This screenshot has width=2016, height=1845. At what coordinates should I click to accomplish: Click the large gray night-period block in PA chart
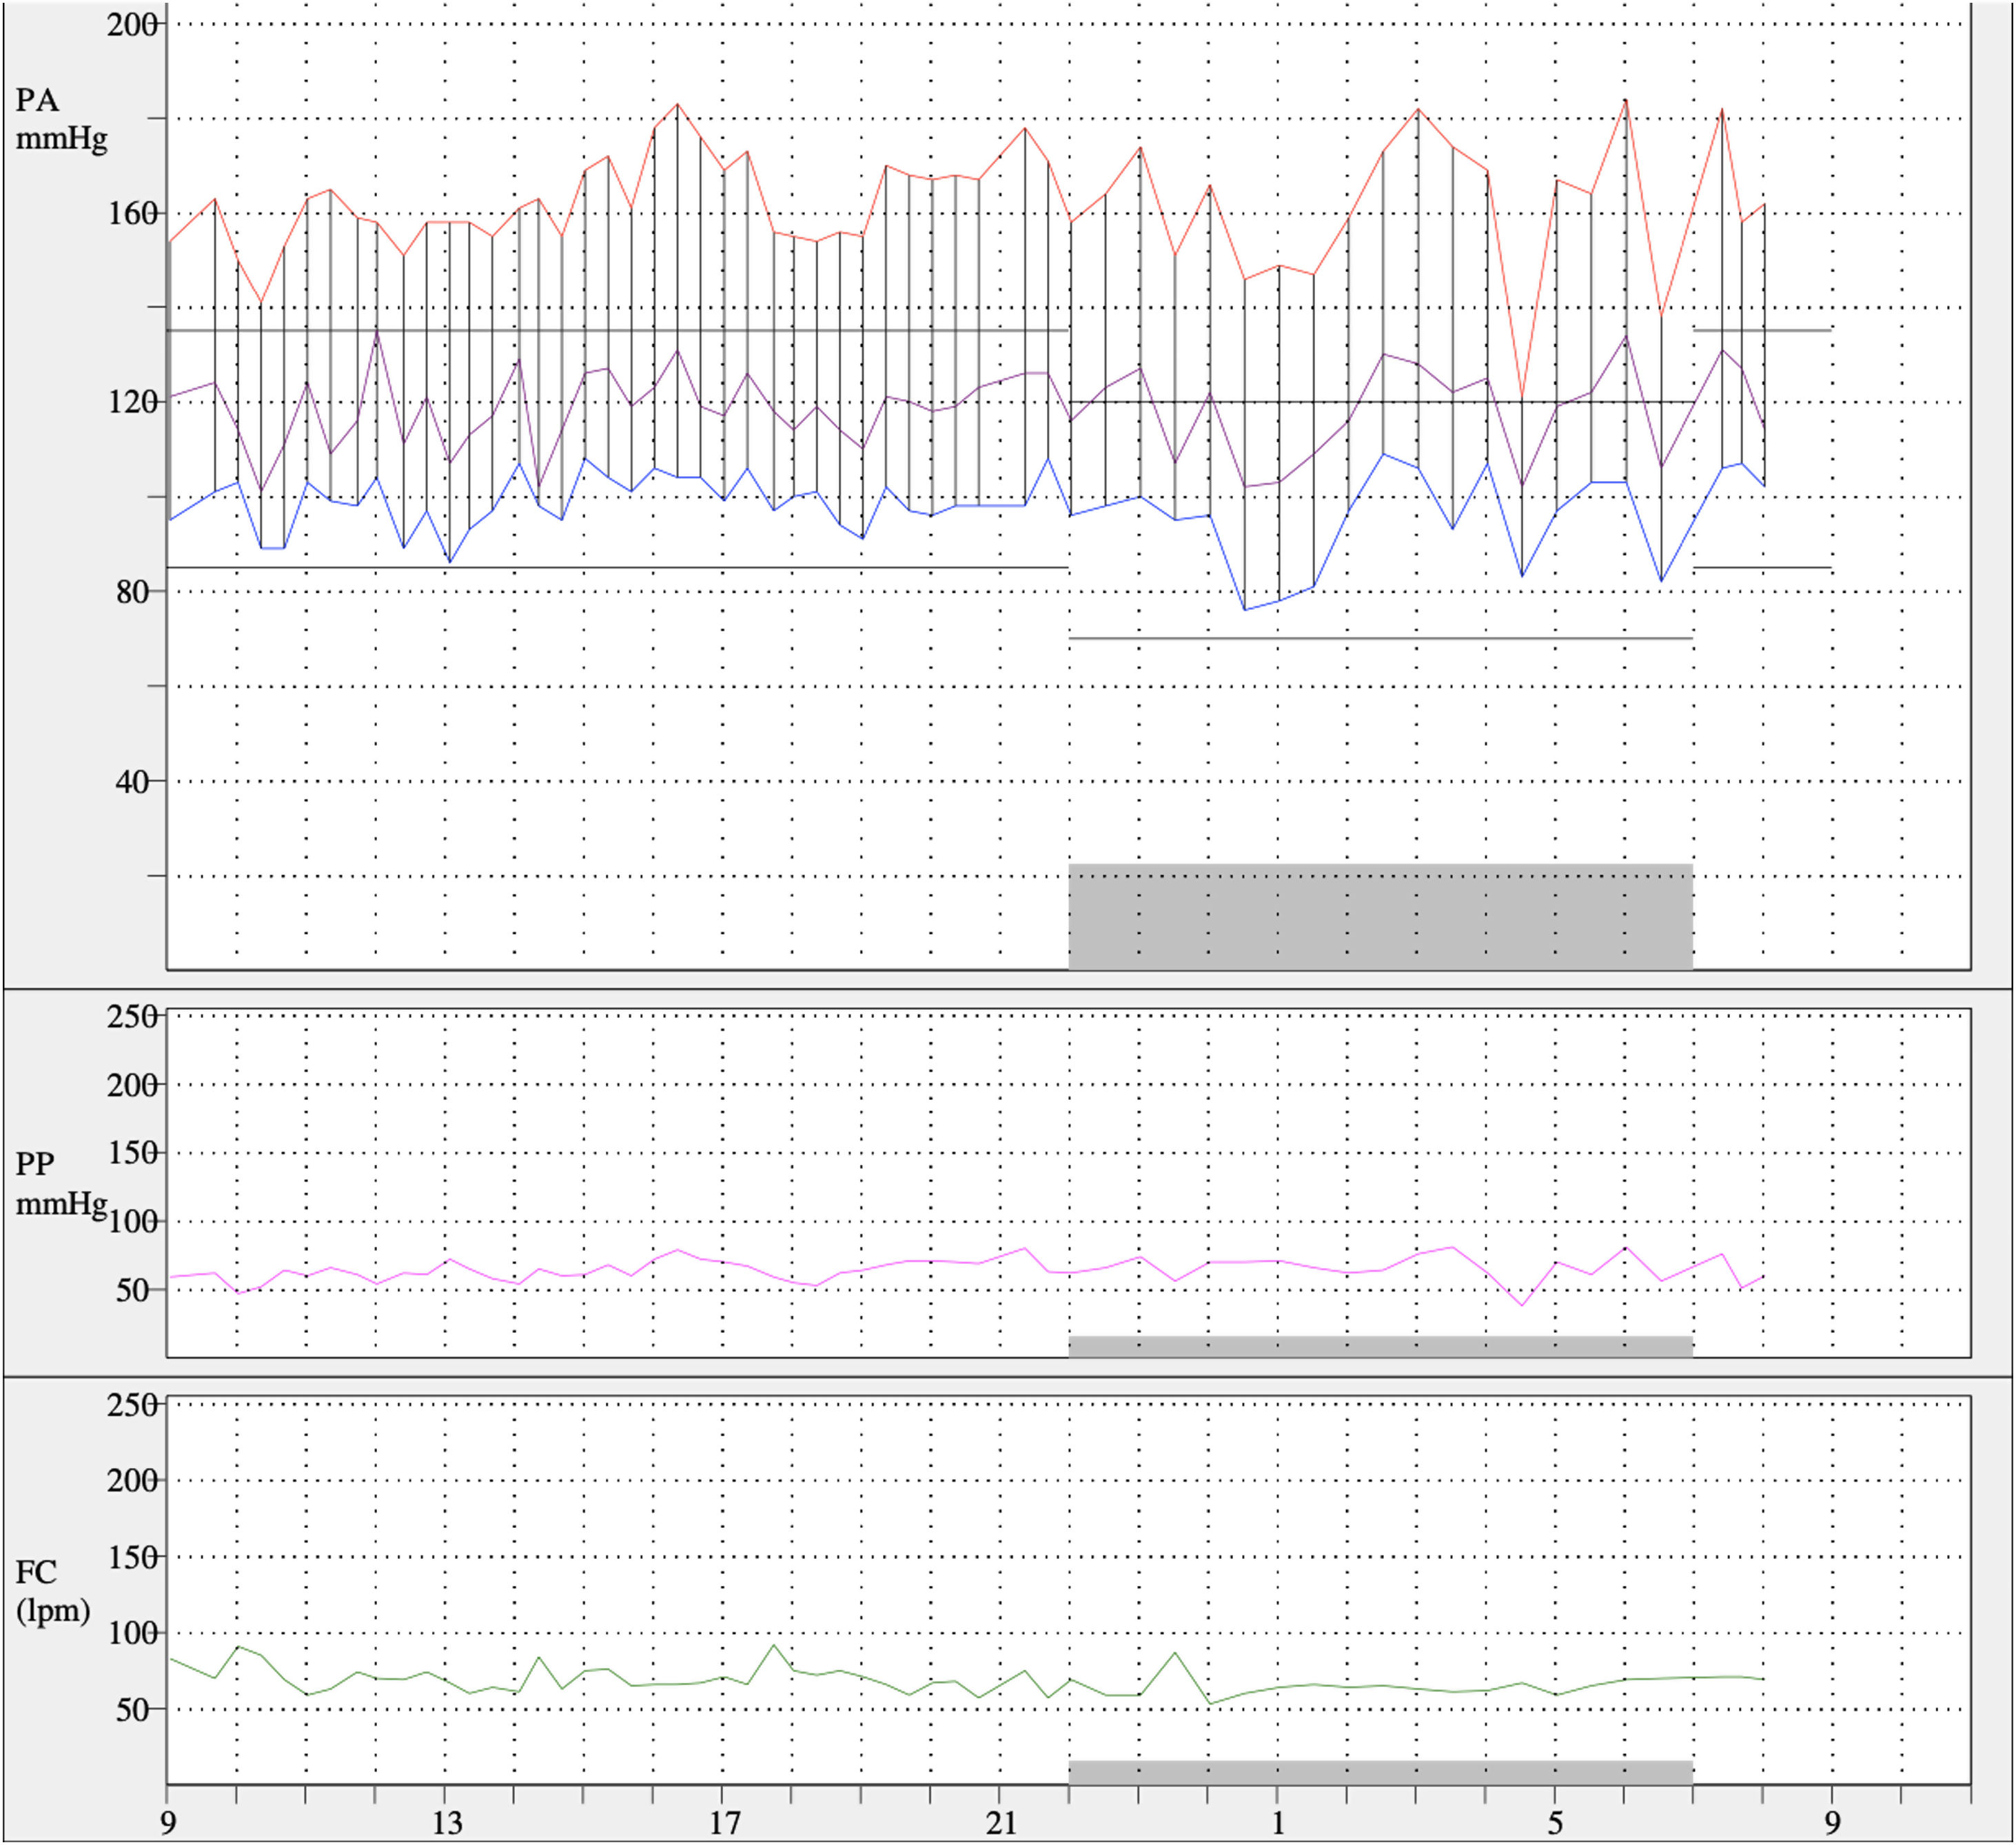[x=1380, y=916]
